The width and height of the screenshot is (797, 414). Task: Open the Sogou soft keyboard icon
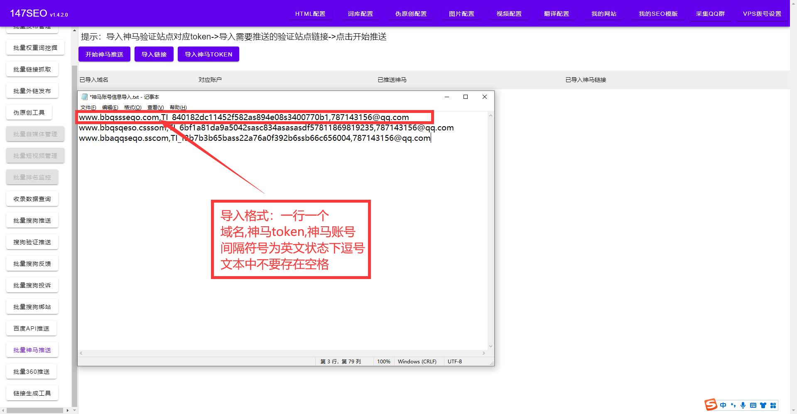point(753,405)
